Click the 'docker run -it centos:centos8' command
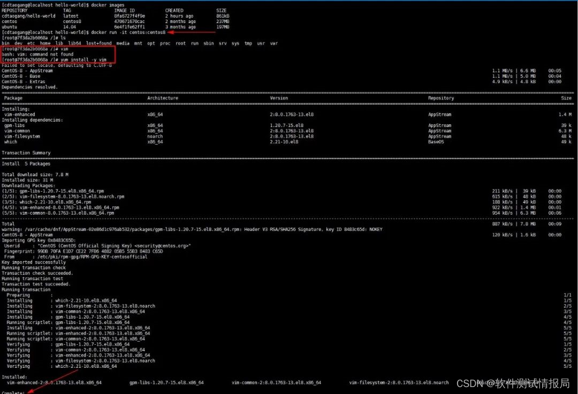 point(128,33)
